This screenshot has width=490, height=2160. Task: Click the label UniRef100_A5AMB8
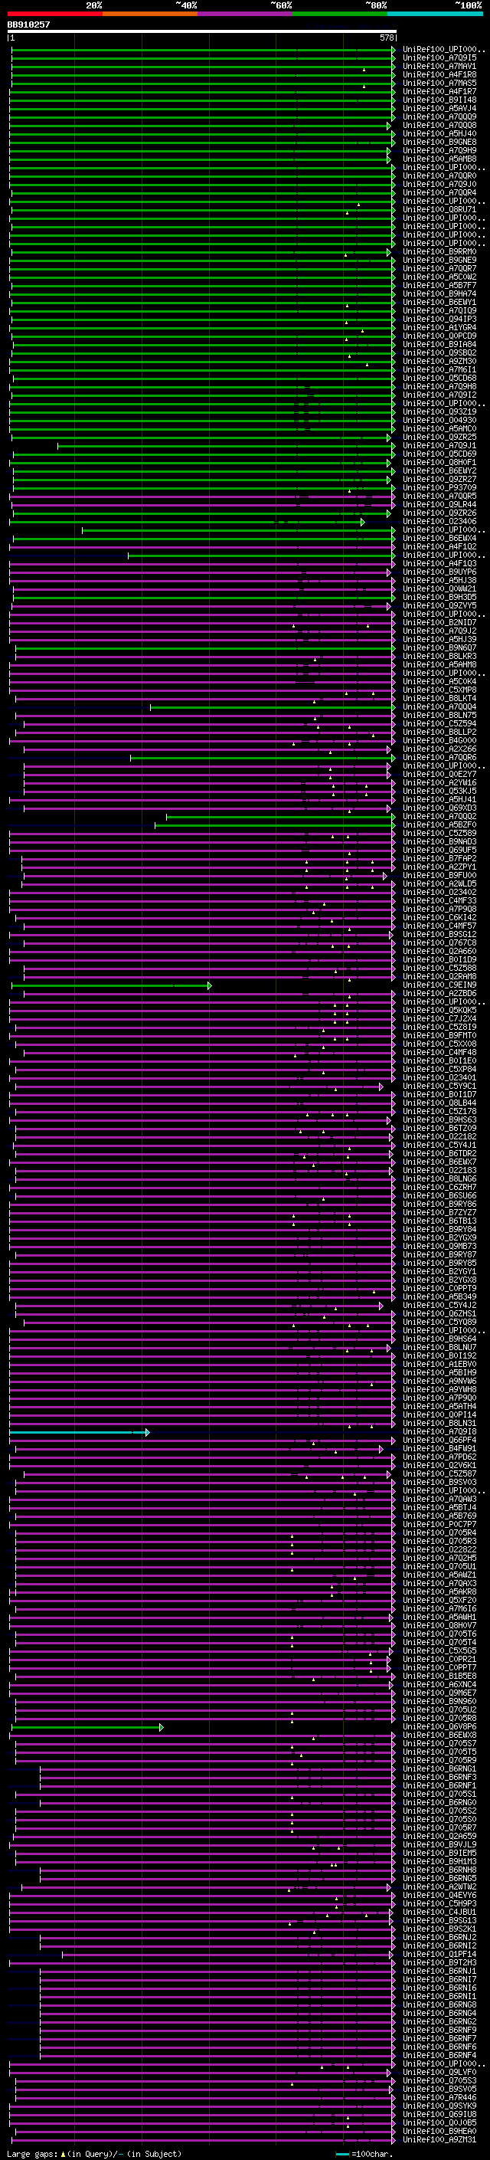[439, 159]
